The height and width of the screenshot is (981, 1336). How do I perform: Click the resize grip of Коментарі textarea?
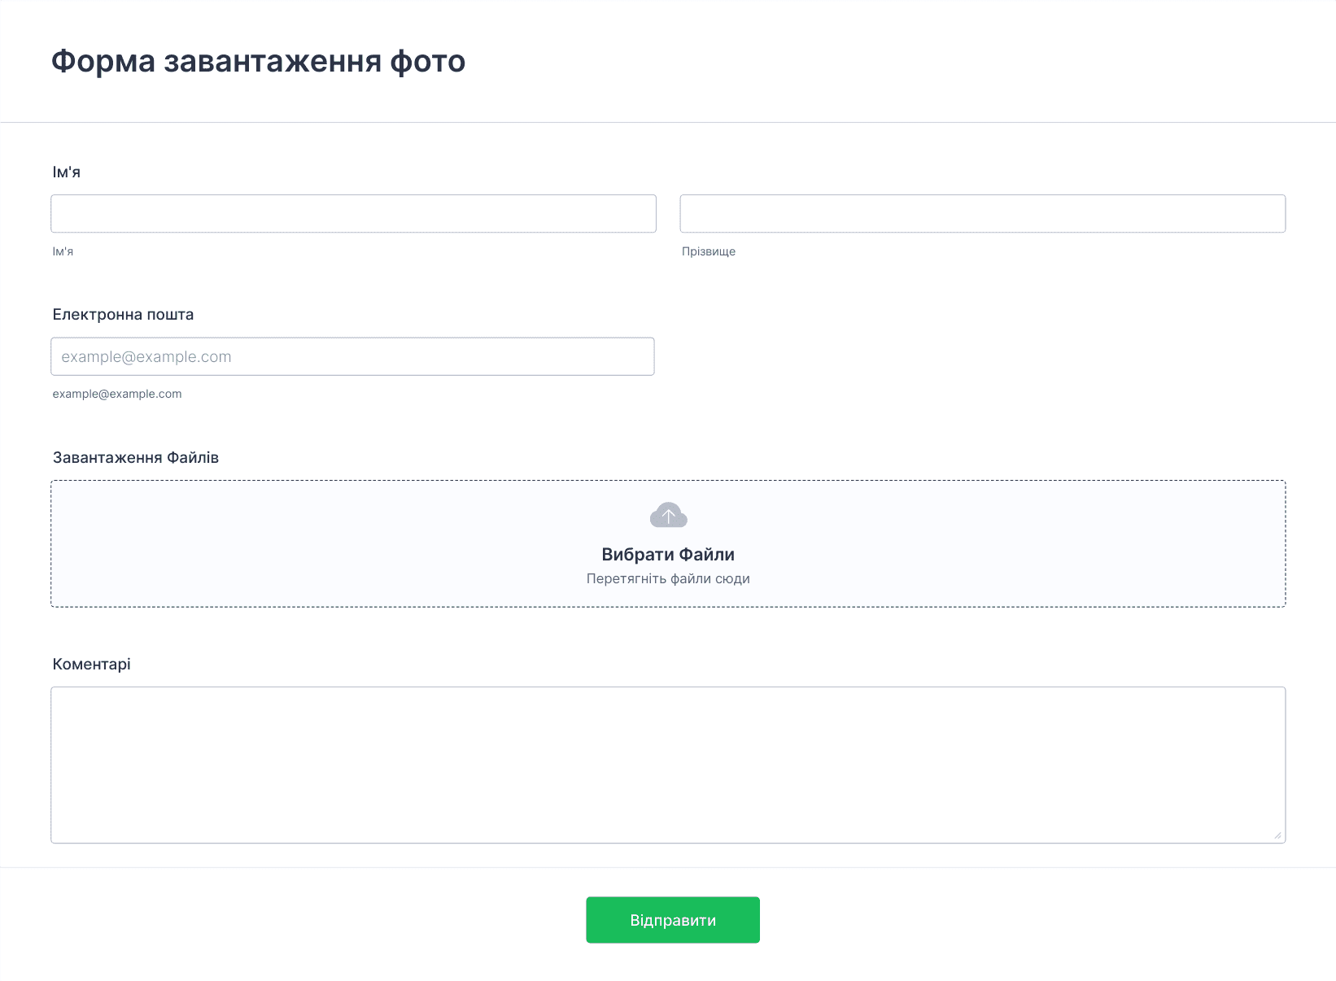[1277, 835]
